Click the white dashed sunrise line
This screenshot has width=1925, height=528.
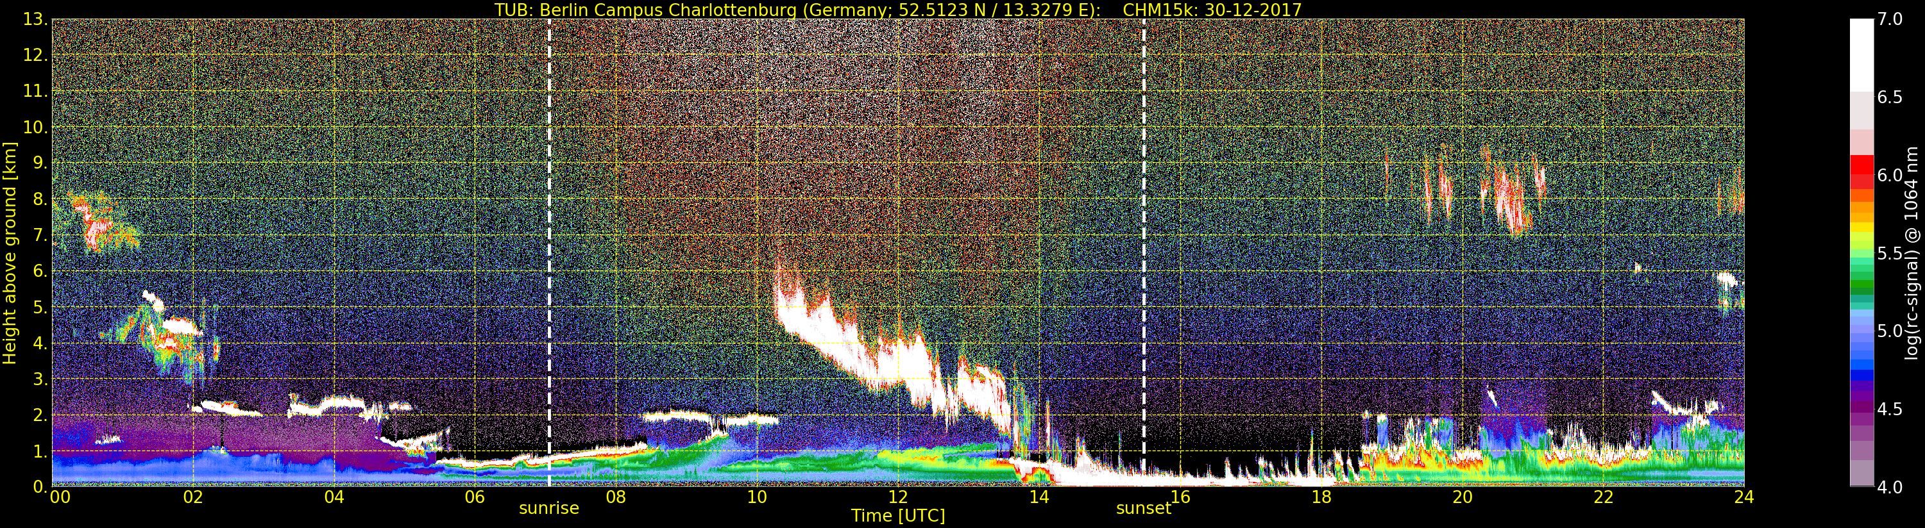(549, 252)
